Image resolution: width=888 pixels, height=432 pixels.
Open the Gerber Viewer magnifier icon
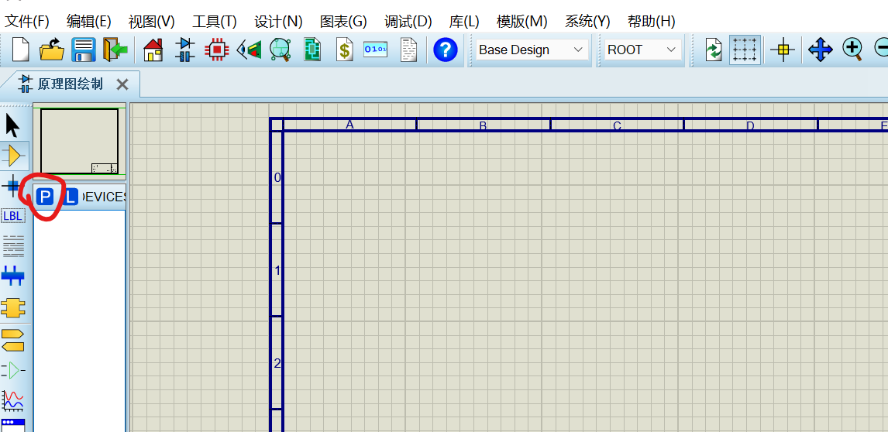click(280, 50)
